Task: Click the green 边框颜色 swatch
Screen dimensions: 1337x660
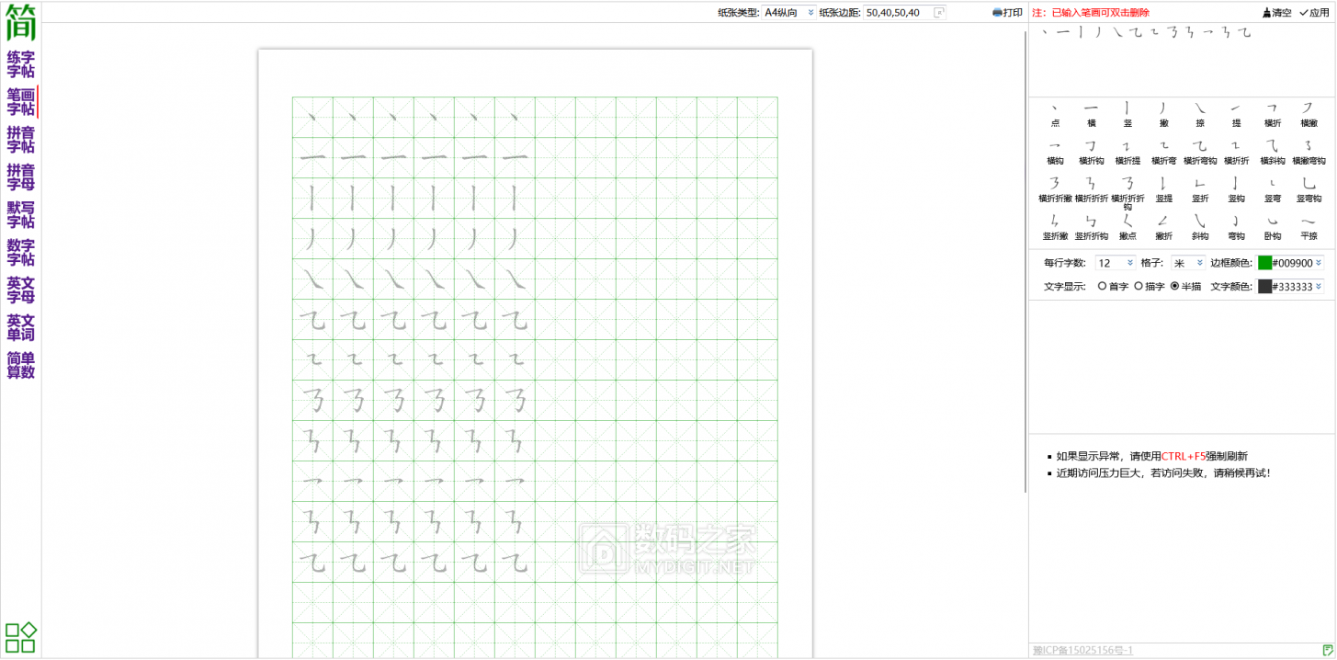Action: point(1264,263)
